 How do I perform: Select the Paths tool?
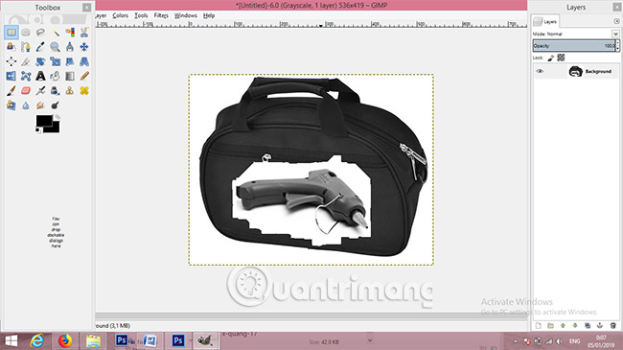coord(26,47)
